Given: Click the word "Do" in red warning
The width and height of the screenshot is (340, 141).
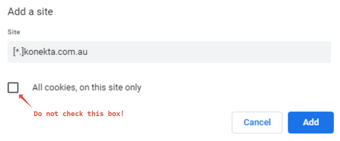Looking at the screenshot, I should [38, 114].
